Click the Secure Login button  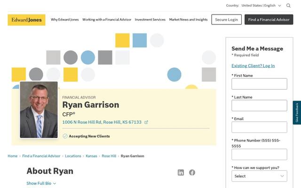tap(227, 19)
